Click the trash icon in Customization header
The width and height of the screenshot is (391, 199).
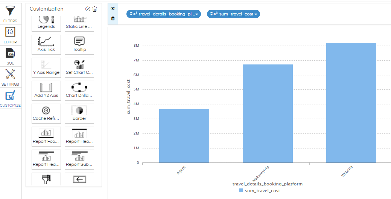tap(95, 9)
